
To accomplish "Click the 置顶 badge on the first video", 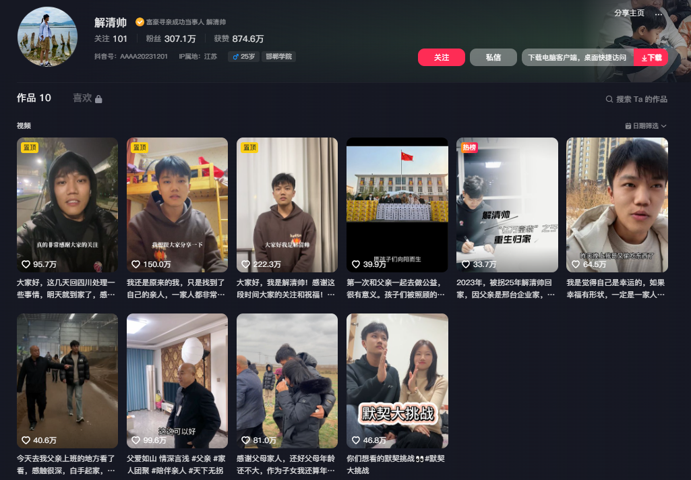I will [29, 148].
